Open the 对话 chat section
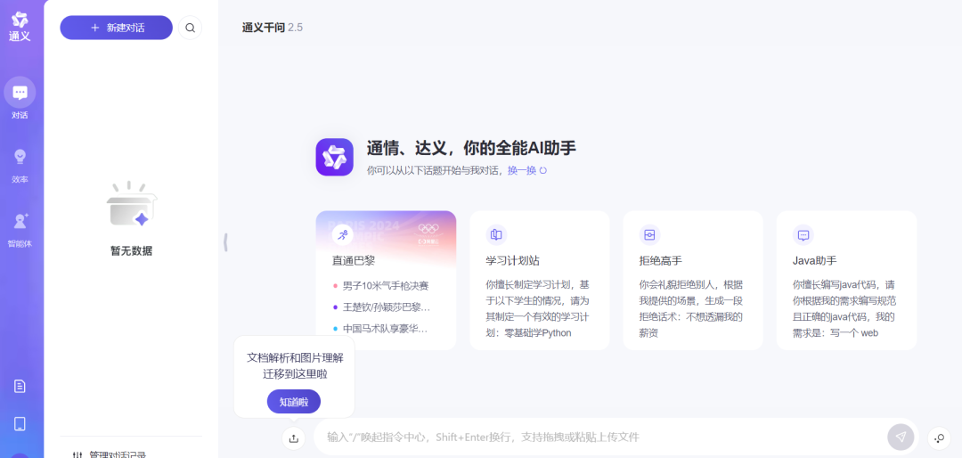 tap(20, 98)
